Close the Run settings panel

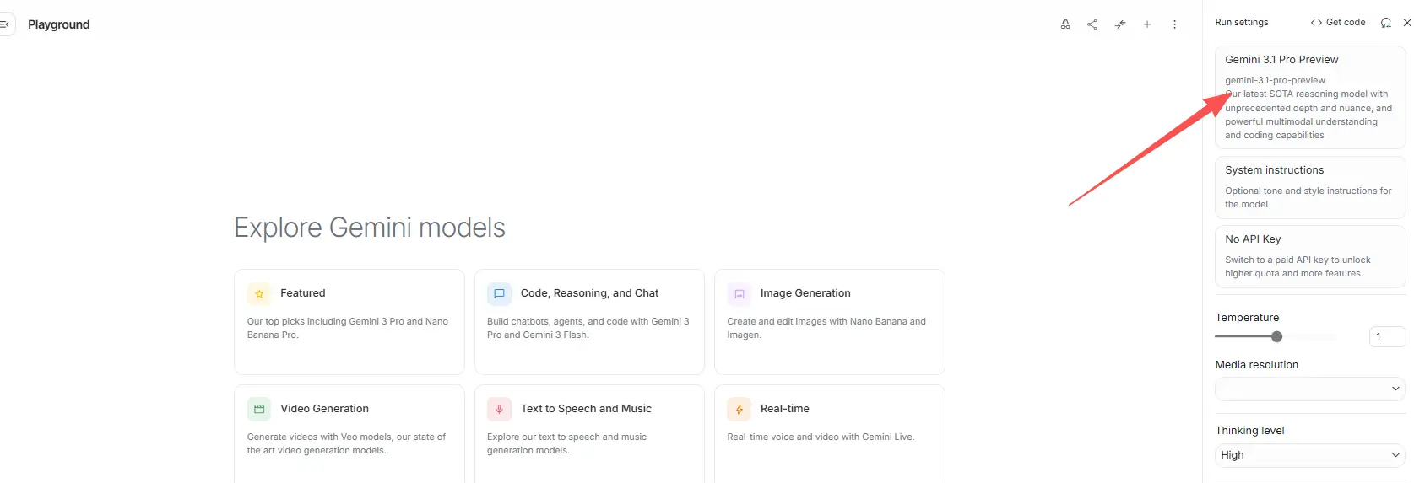click(x=1406, y=23)
